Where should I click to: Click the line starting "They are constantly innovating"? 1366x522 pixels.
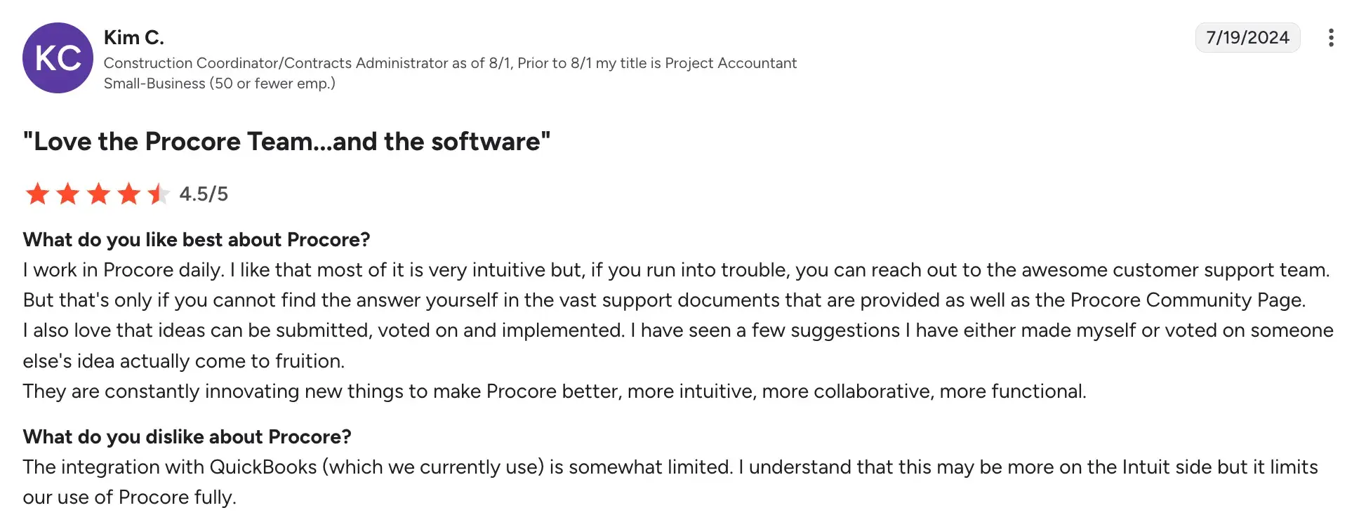point(555,391)
